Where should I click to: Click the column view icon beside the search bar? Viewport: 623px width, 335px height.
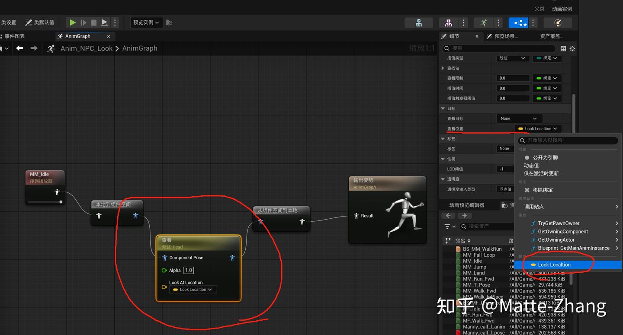pyautogui.click(x=563, y=48)
